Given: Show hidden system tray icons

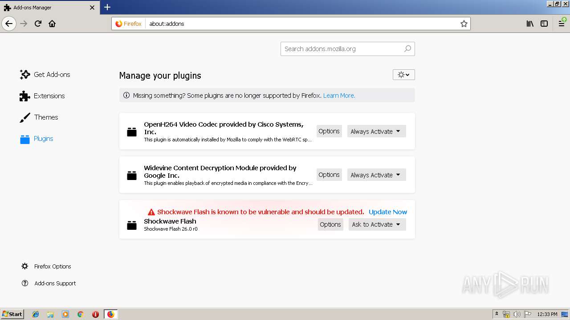Looking at the screenshot, I should [497, 314].
